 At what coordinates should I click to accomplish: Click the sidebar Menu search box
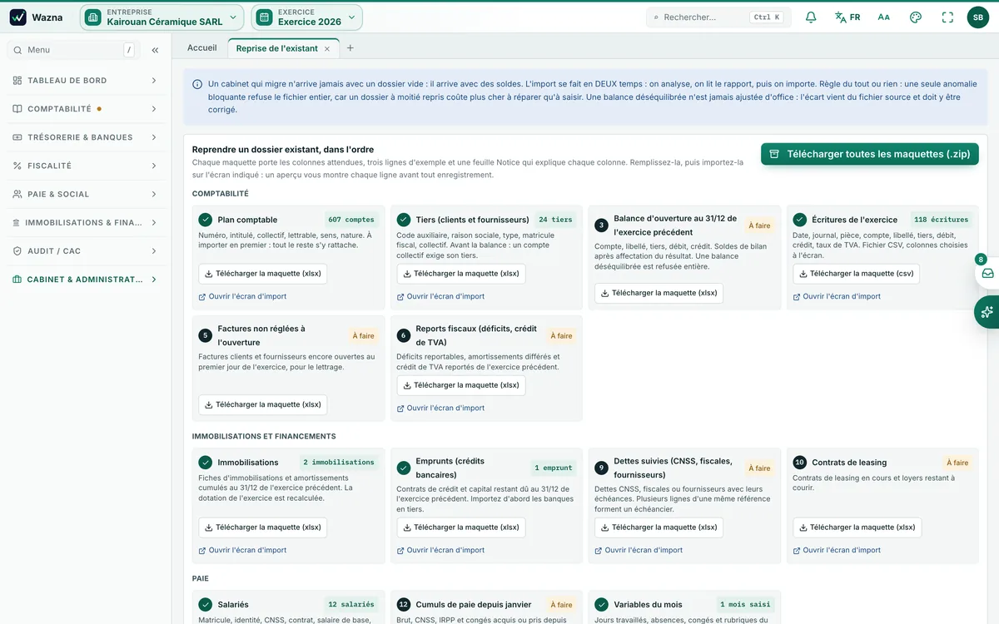coord(74,50)
